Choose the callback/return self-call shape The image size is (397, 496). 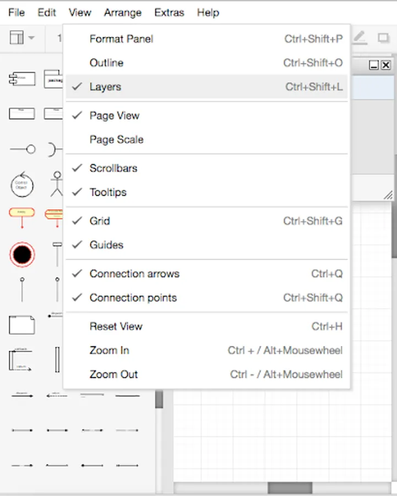click(x=20, y=360)
